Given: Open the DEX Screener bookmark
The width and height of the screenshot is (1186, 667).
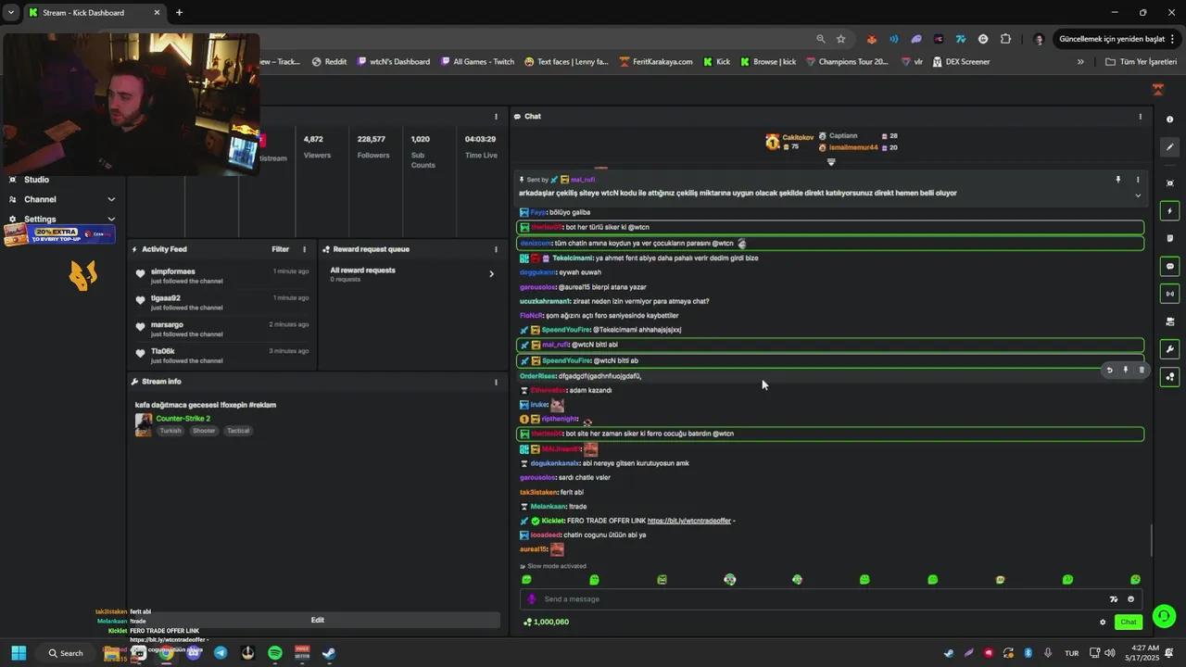Looking at the screenshot, I should click(x=961, y=62).
